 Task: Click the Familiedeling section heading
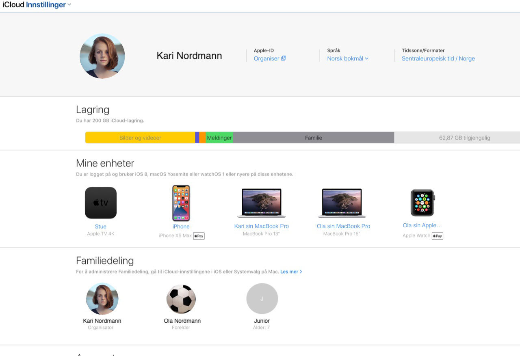[105, 261]
